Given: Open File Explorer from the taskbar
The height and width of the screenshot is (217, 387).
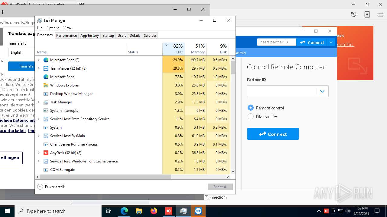Looking at the screenshot, I should [139, 211].
